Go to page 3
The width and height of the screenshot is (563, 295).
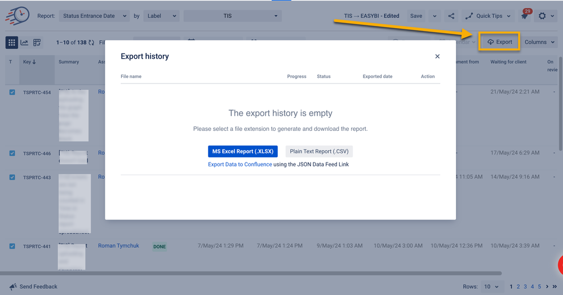525,287
